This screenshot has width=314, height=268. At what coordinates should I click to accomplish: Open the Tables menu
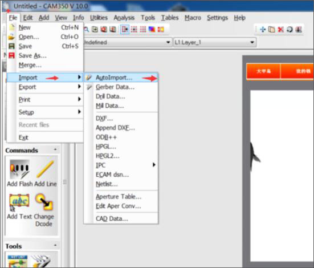coord(170,18)
